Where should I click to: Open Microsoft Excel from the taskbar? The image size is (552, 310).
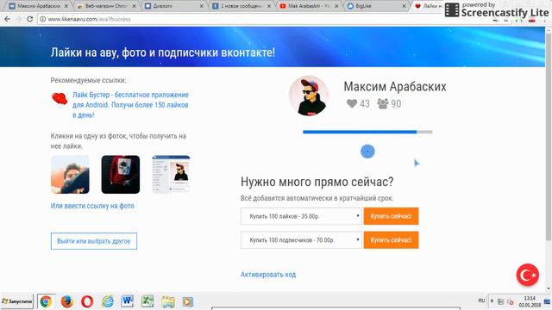point(147,301)
